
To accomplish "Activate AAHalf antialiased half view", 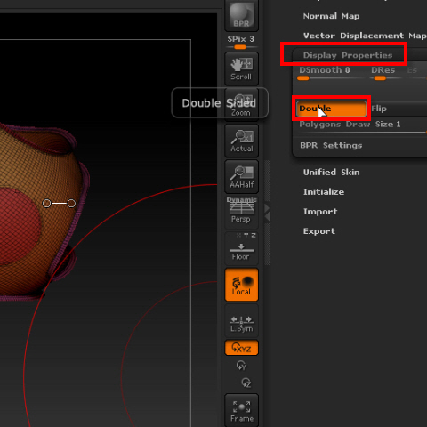I will (x=241, y=177).
